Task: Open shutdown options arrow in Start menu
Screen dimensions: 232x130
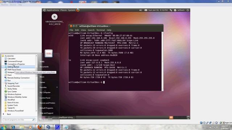Action: coord(51,120)
